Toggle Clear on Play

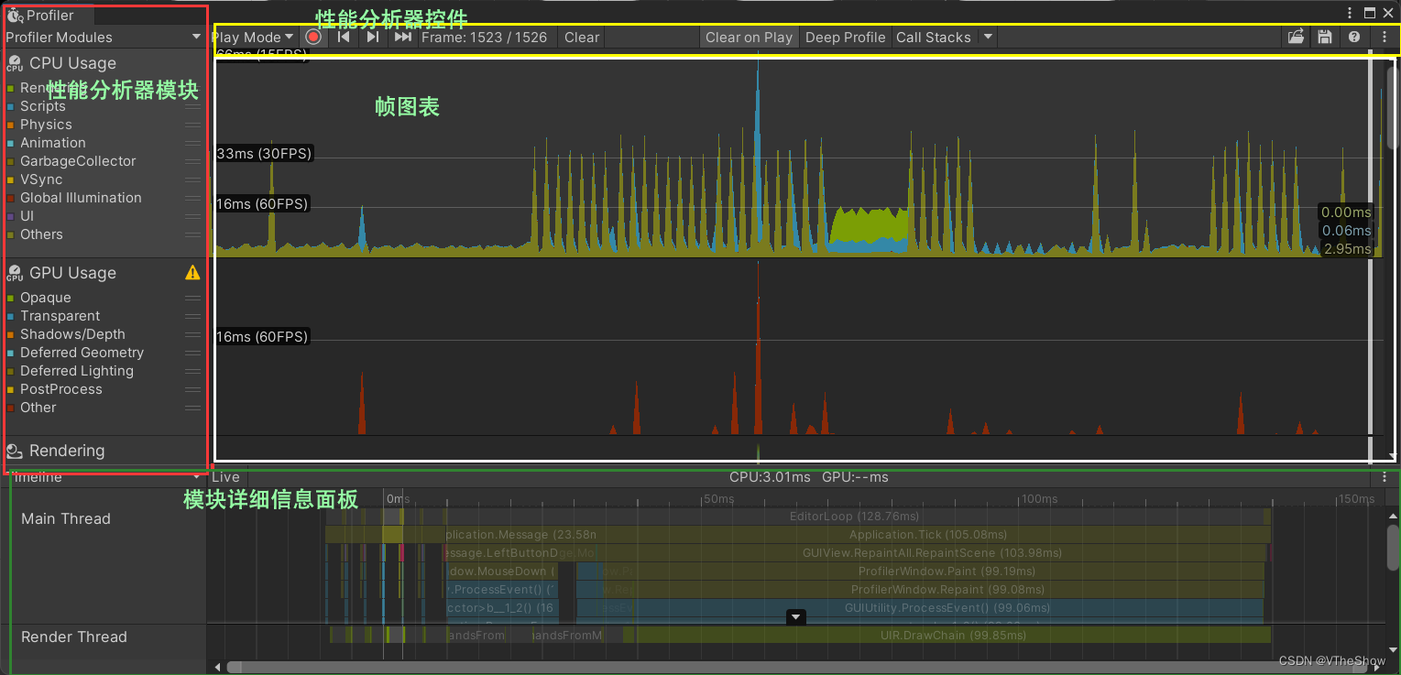coord(749,37)
